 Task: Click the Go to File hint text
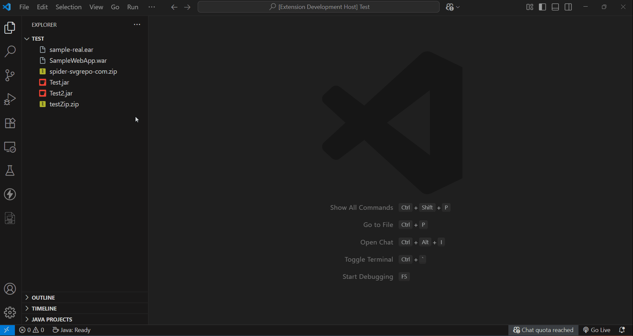pyautogui.click(x=378, y=225)
